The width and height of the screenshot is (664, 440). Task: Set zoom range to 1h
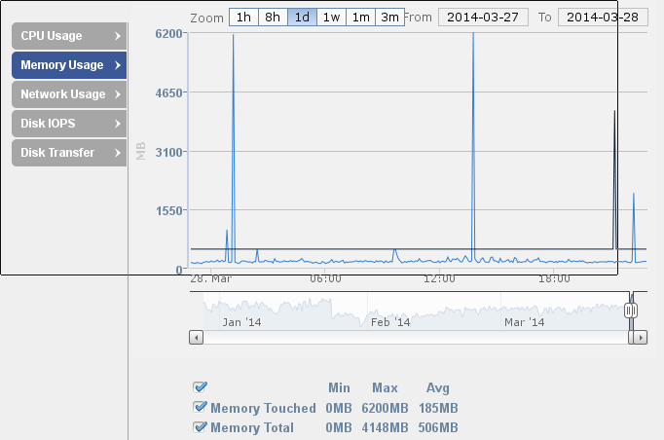(243, 18)
